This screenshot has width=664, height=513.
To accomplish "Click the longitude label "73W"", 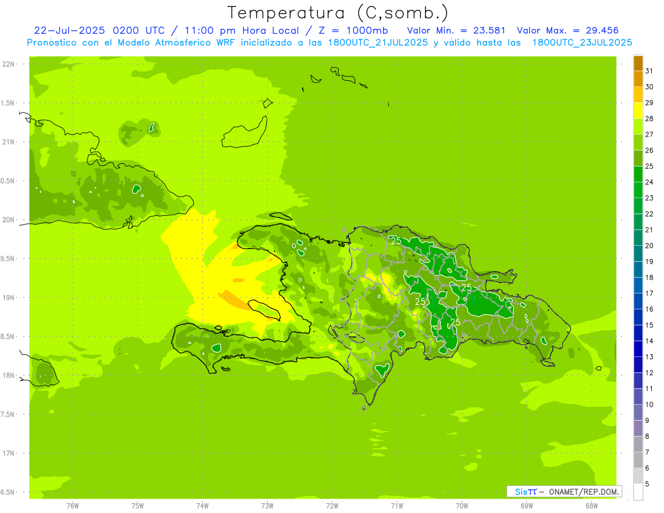I will click(x=267, y=506).
